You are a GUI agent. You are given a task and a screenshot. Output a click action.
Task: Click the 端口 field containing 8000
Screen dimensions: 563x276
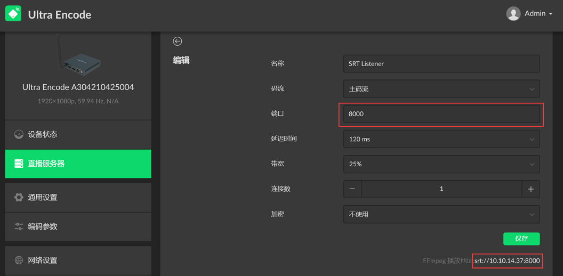(441, 114)
